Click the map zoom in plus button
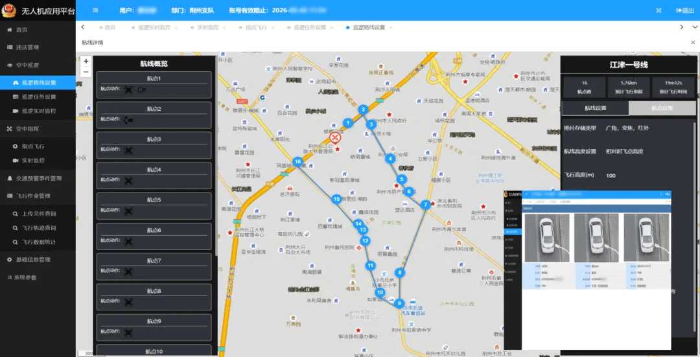 (x=86, y=61)
